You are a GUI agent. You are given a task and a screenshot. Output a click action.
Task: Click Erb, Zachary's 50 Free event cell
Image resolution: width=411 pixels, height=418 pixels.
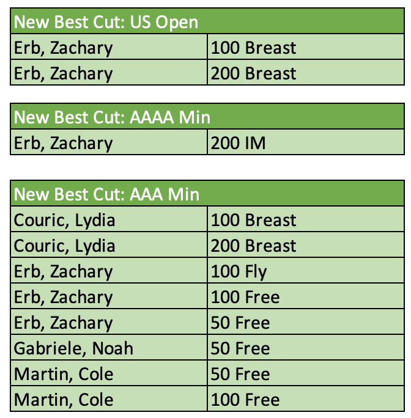[240, 323]
